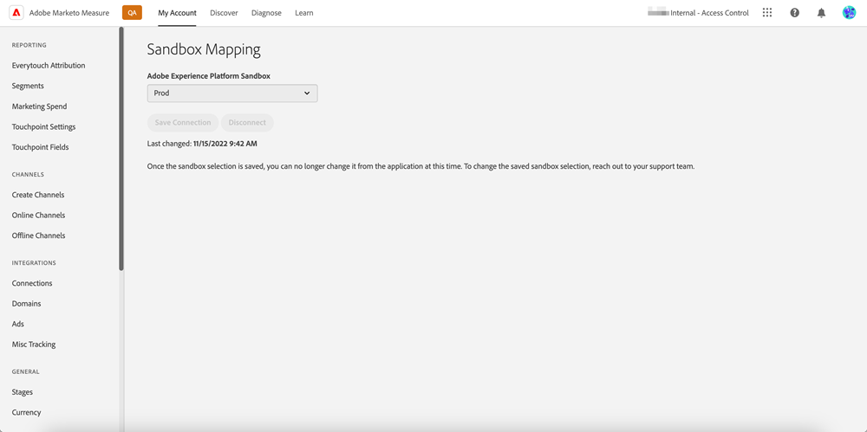The width and height of the screenshot is (867, 432).
Task: Open Ads in the sidebar
Action: point(17,324)
